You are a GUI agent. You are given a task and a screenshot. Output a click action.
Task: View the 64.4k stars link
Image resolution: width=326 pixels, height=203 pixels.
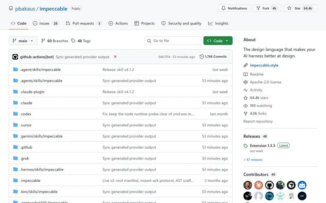259,98
